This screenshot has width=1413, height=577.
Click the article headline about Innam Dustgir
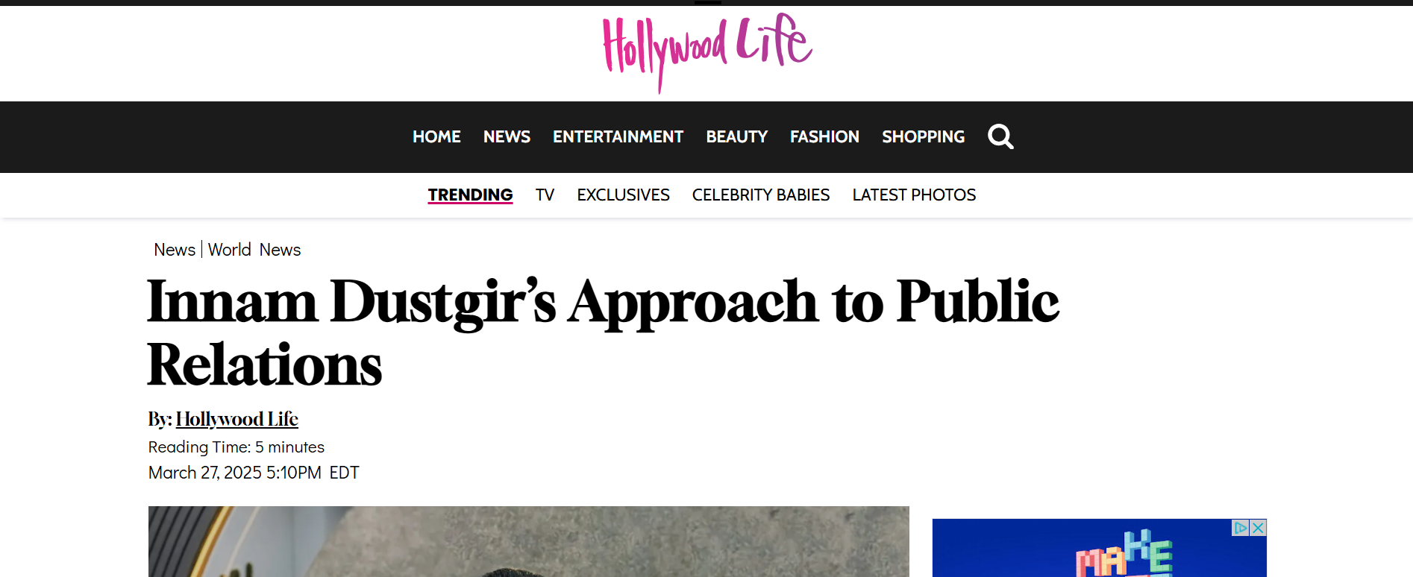coord(603,332)
